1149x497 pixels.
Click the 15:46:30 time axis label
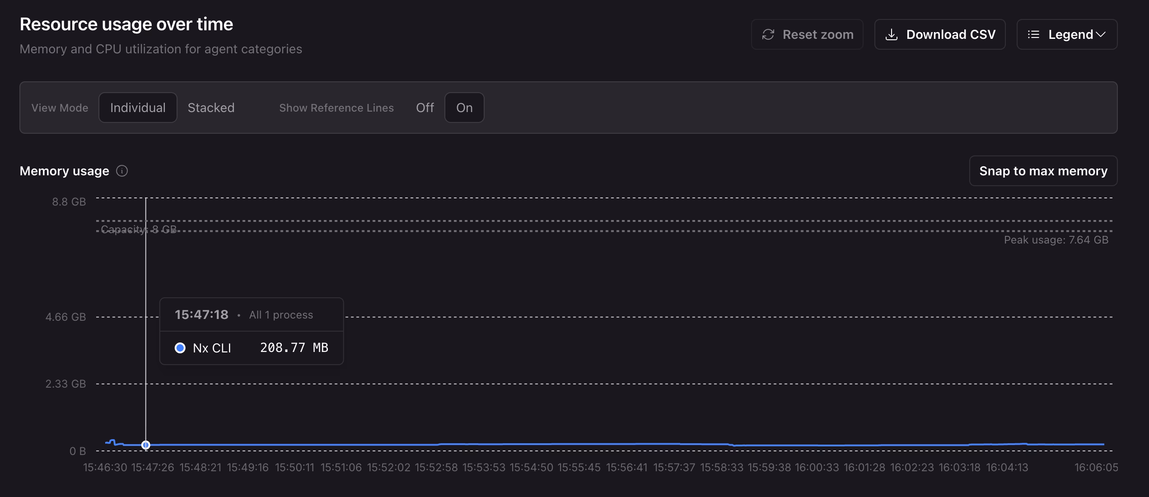105,468
